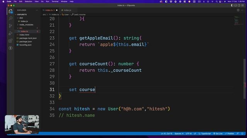
Task: Select language mode TypeScript in status bar
Action: [205, 134]
